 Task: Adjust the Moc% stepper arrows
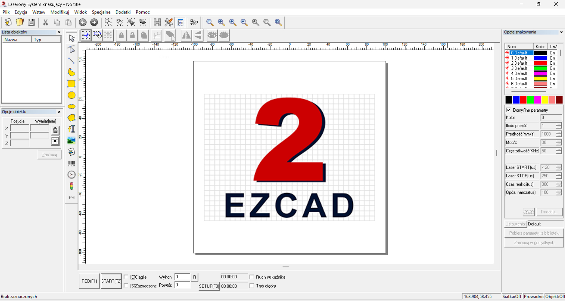click(x=559, y=142)
